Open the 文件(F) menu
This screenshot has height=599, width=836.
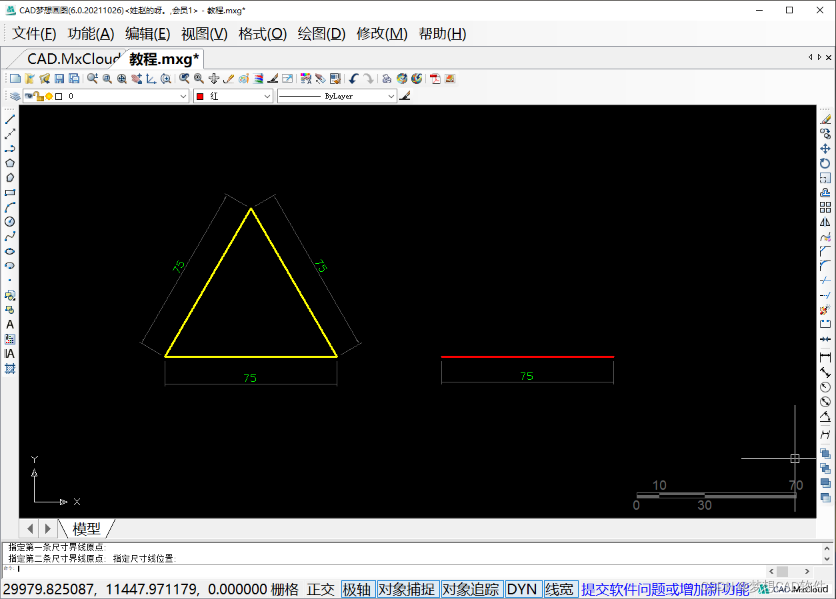point(34,34)
